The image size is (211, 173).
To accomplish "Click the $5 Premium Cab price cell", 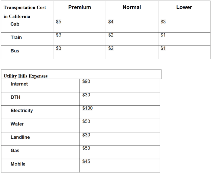I will 59,22.
